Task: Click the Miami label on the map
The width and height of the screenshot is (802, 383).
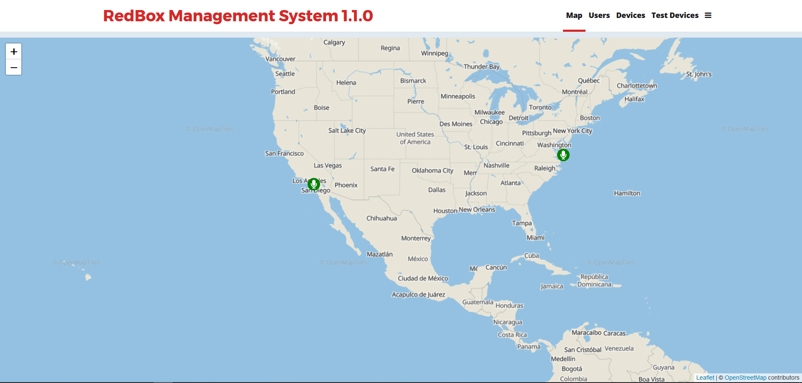Action: click(x=535, y=238)
